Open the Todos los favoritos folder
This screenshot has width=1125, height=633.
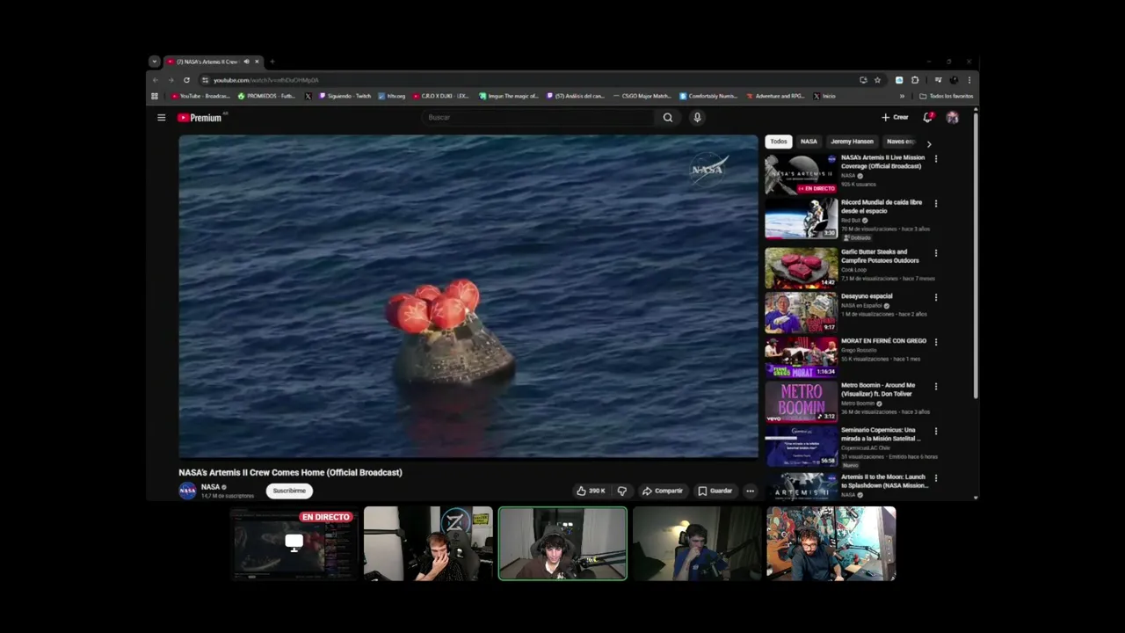(x=946, y=96)
